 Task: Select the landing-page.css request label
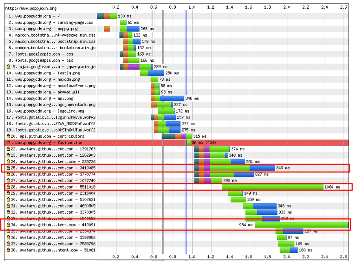point(51,22)
